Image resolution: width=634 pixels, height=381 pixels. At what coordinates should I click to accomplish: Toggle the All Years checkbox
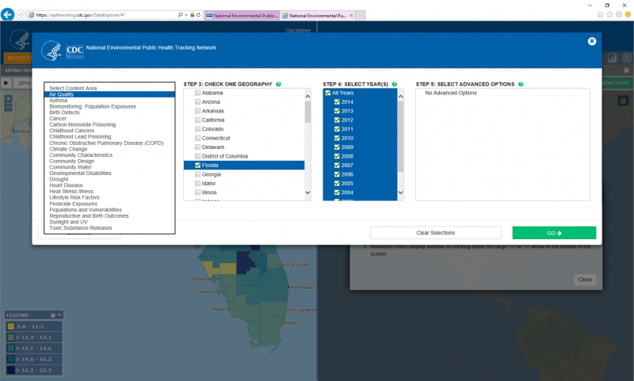point(328,93)
